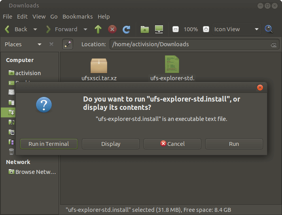
Task: Reload the current folder
Action: [127, 30]
